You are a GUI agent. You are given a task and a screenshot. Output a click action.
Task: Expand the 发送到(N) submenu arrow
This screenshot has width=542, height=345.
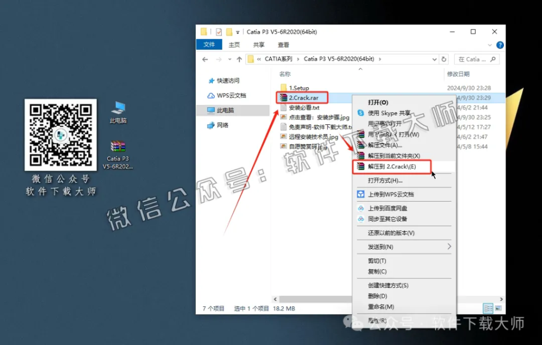tap(450, 247)
